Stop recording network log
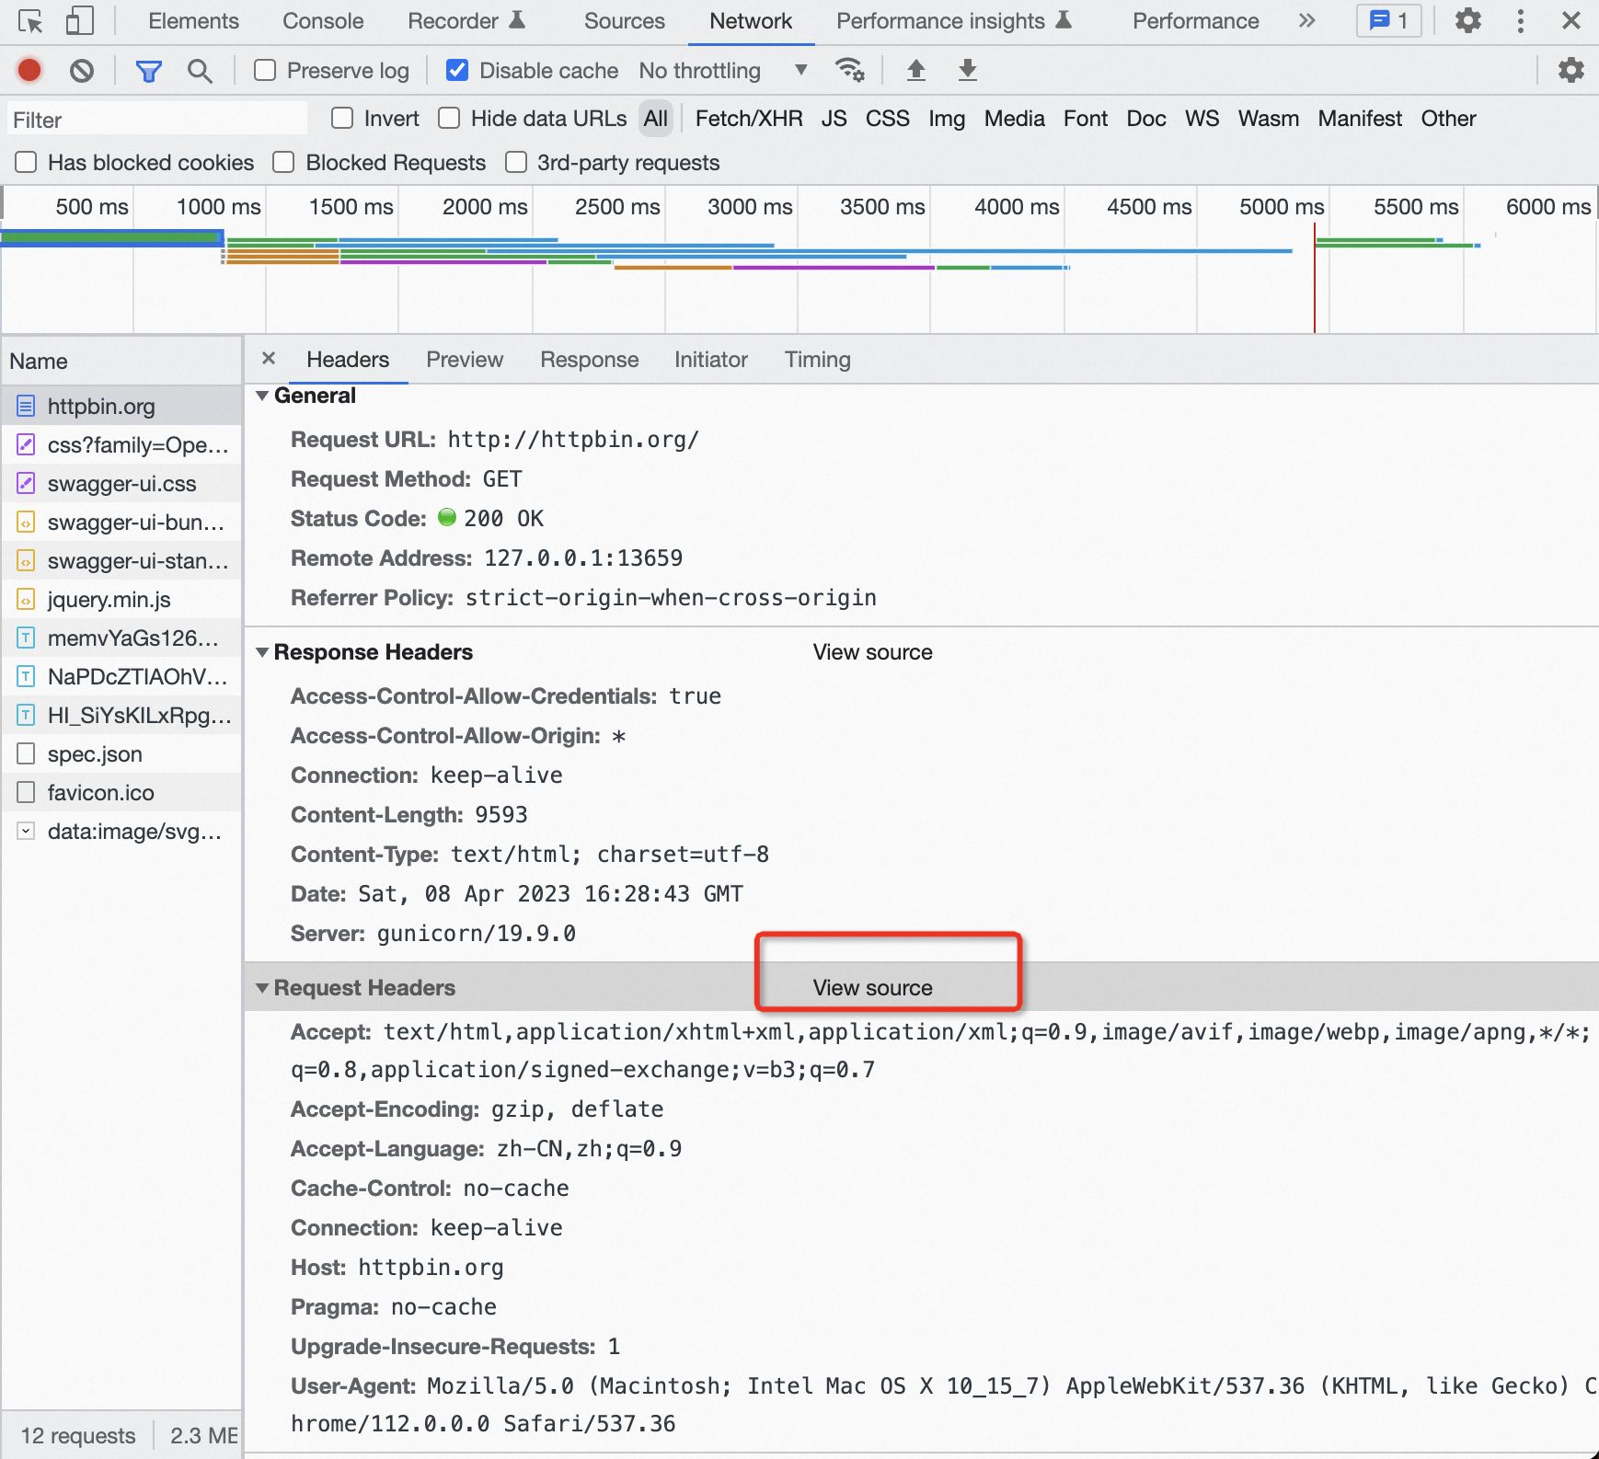The image size is (1599, 1459). click(29, 70)
